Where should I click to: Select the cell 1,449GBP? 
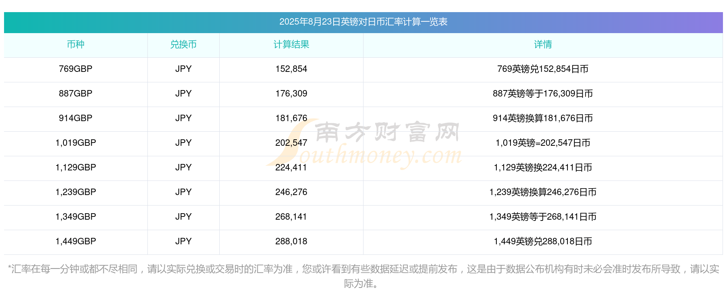[x=76, y=241]
